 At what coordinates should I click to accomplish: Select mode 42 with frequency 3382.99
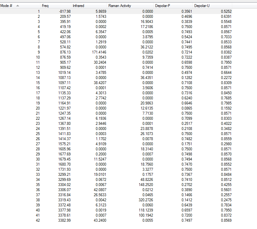click(116, 220)
